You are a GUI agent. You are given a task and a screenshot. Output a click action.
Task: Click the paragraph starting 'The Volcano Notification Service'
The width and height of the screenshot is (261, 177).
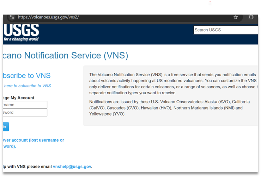click(174, 84)
